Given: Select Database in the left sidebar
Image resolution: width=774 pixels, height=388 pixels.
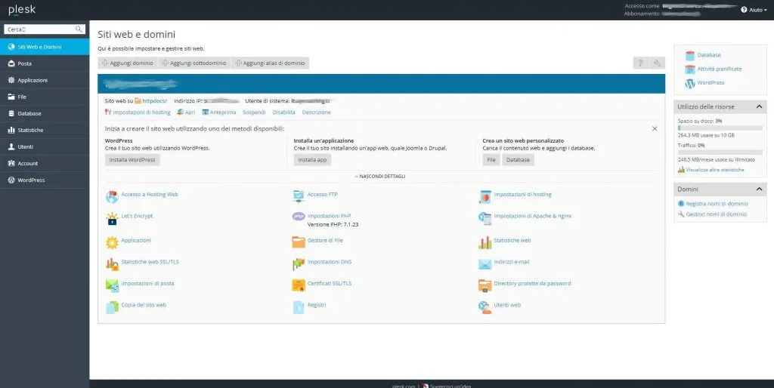Looking at the screenshot, I should (29, 113).
